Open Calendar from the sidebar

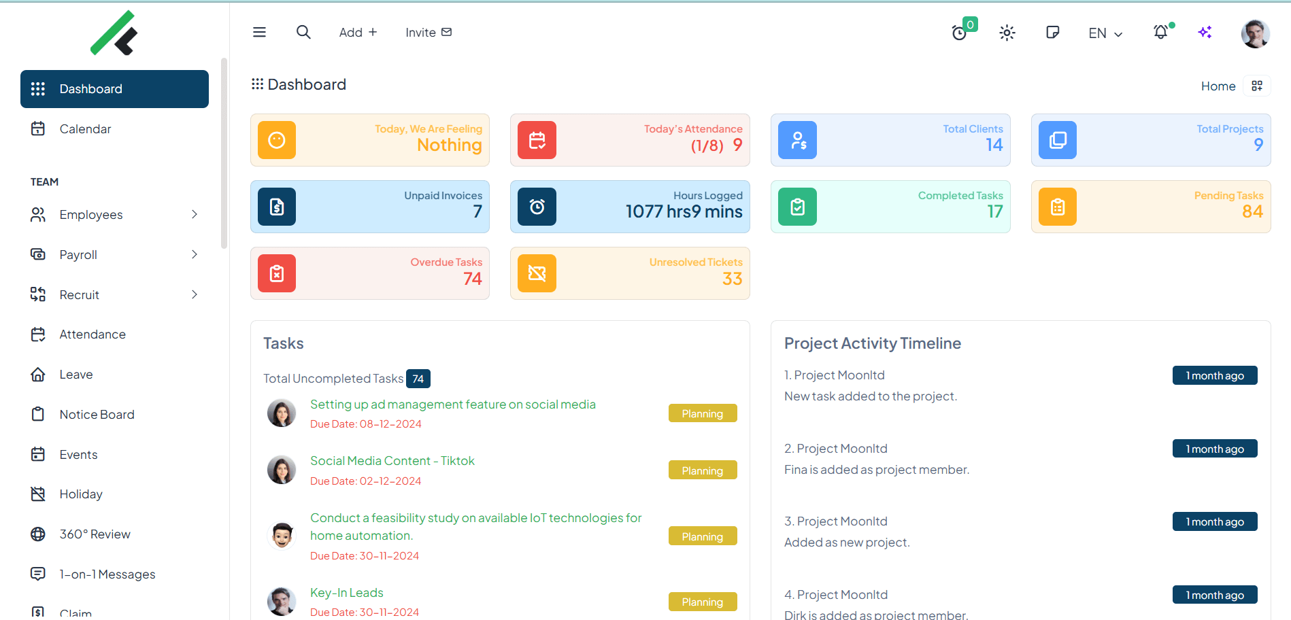(85, 129)
